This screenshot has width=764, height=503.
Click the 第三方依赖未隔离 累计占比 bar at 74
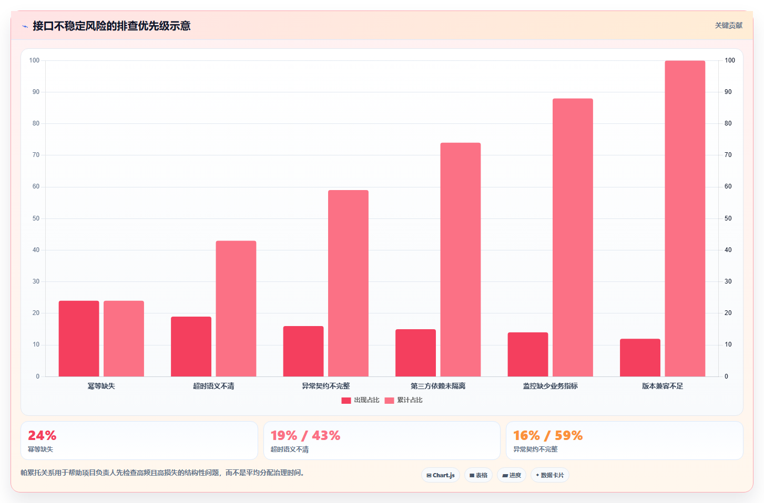click(x=461, y=260)
